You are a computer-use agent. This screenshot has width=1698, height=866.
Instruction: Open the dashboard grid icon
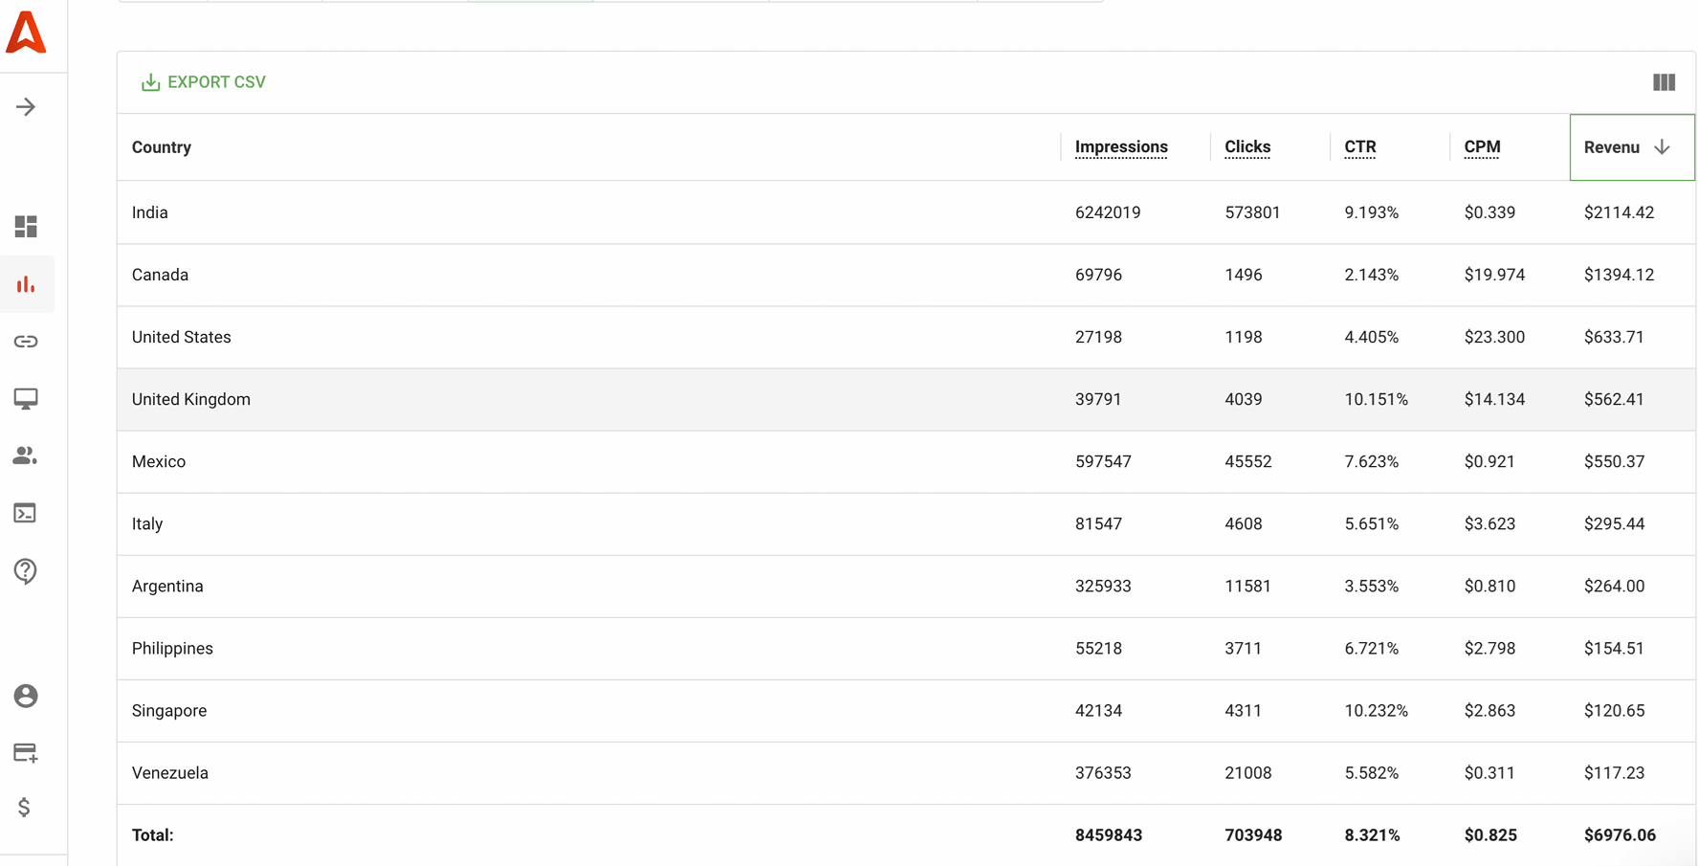coord(26,227)
